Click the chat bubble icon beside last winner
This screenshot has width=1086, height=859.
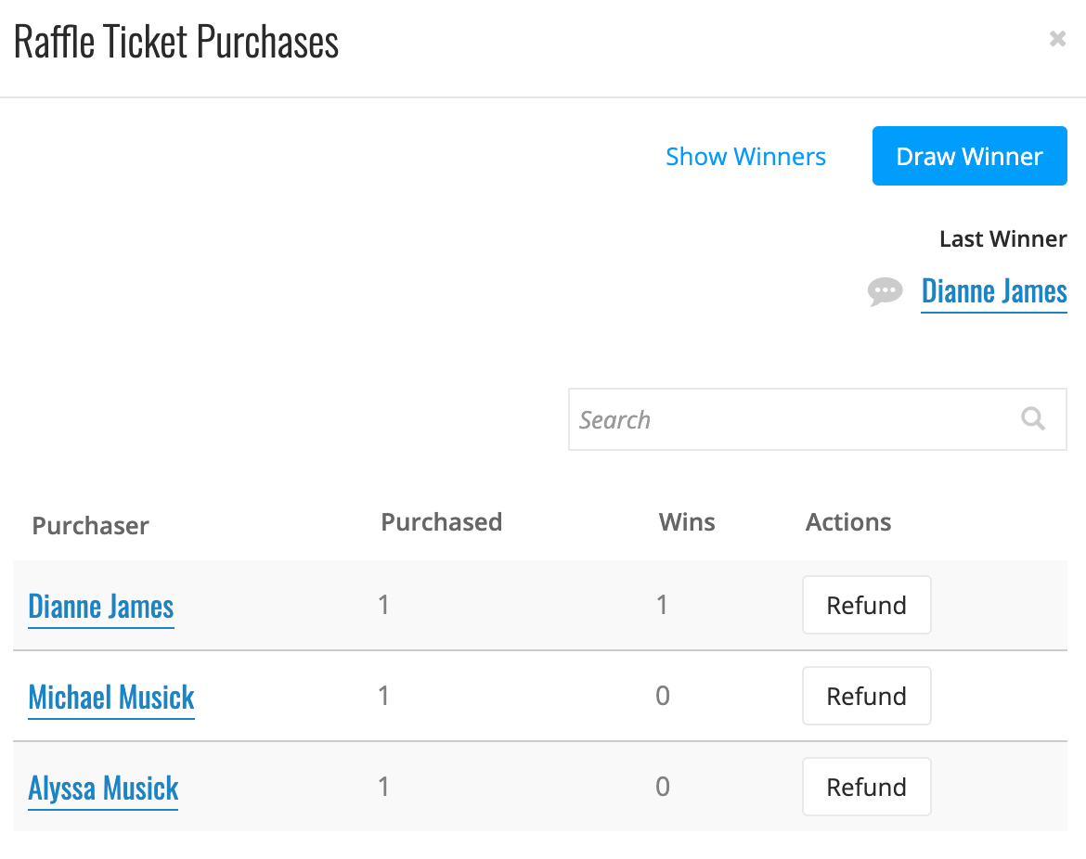(x=886, y=291)
